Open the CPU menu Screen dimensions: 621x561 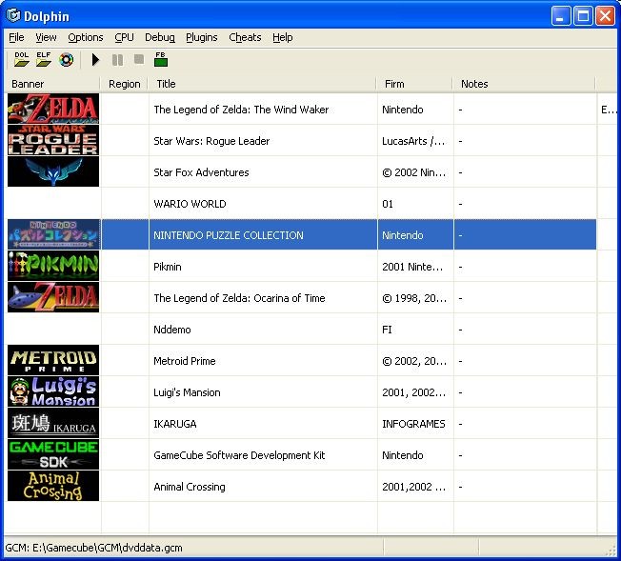[x=124, y=37]
